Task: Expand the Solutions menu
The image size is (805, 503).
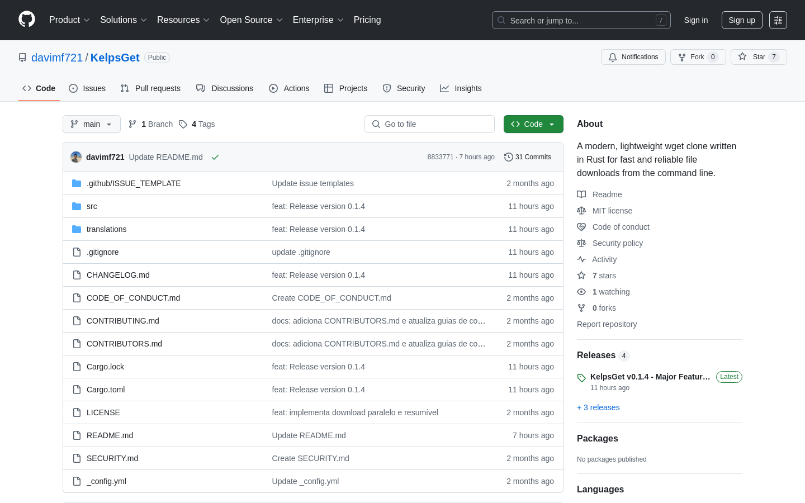Action: click(x=124, y=20)
